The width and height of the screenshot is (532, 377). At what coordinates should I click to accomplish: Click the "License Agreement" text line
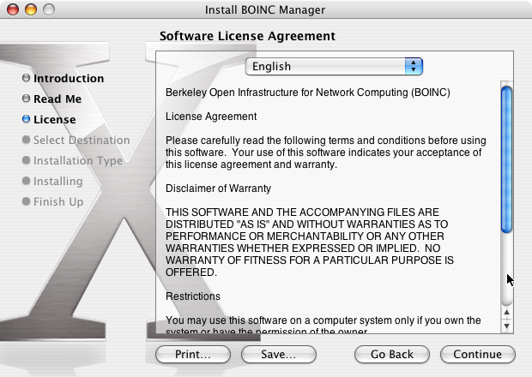pyautogui.click(x=211, y=117)
